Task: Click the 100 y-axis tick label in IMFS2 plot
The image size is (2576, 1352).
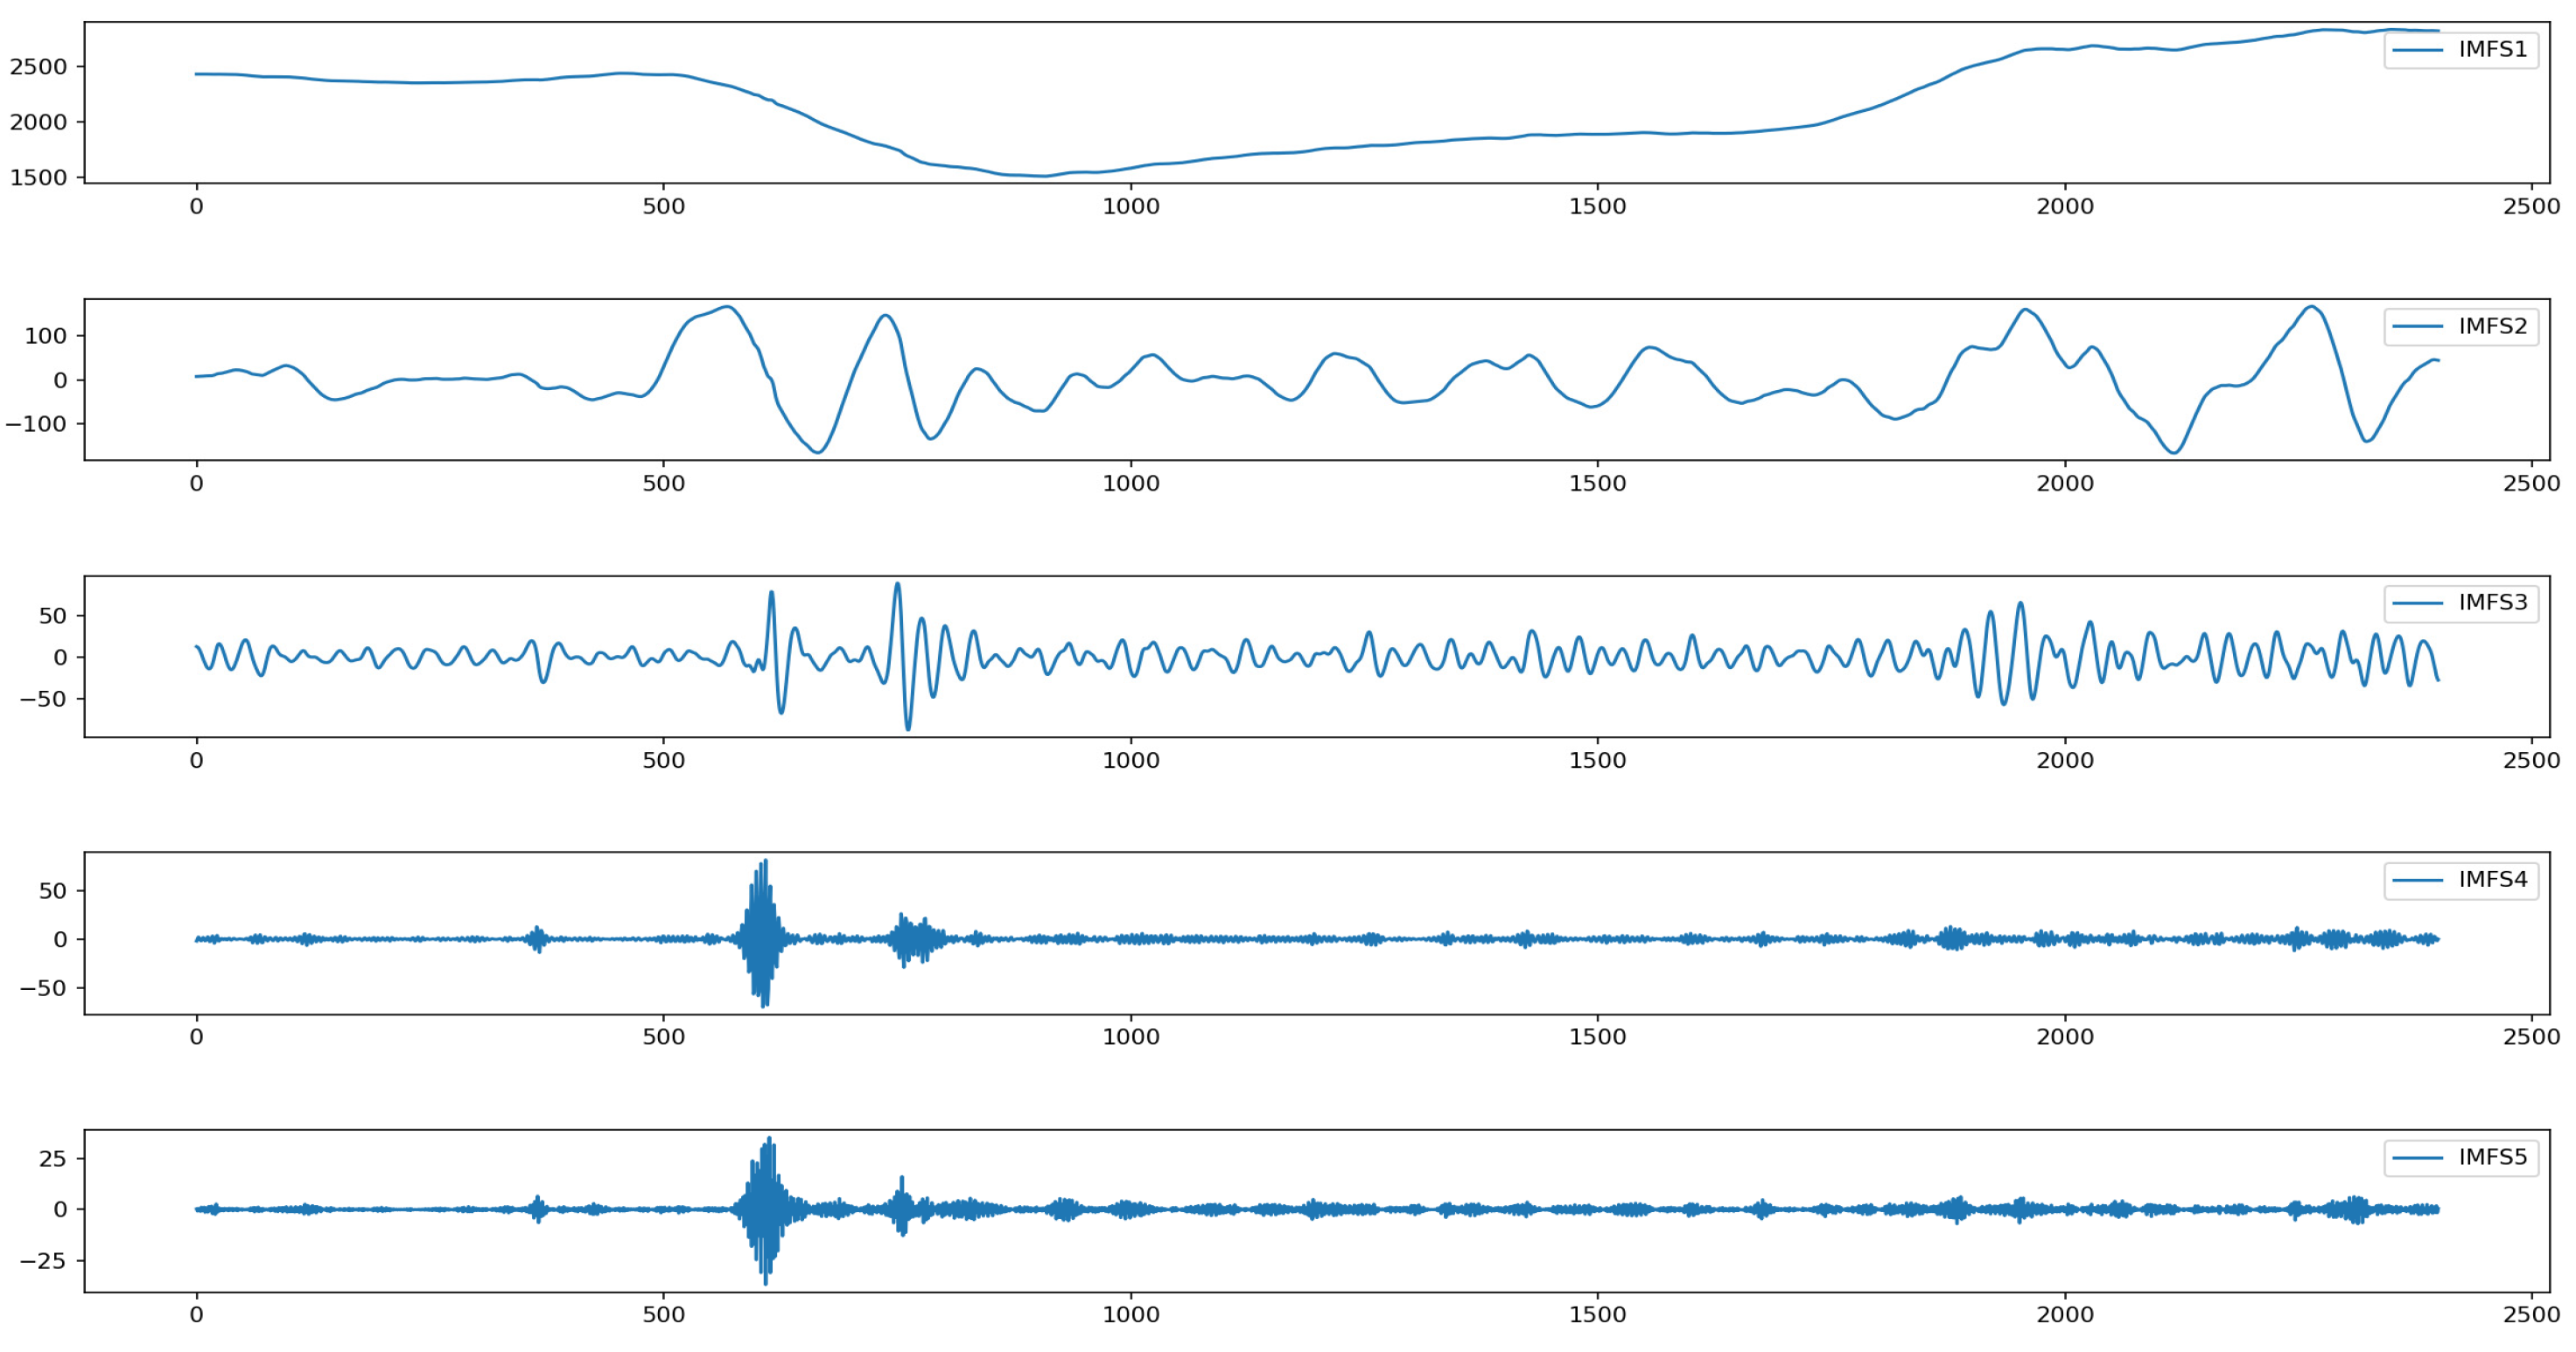Action: click(45, 336)
